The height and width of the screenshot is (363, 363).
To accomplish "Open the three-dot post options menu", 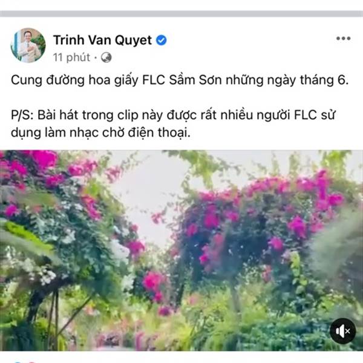I will 343,39.
